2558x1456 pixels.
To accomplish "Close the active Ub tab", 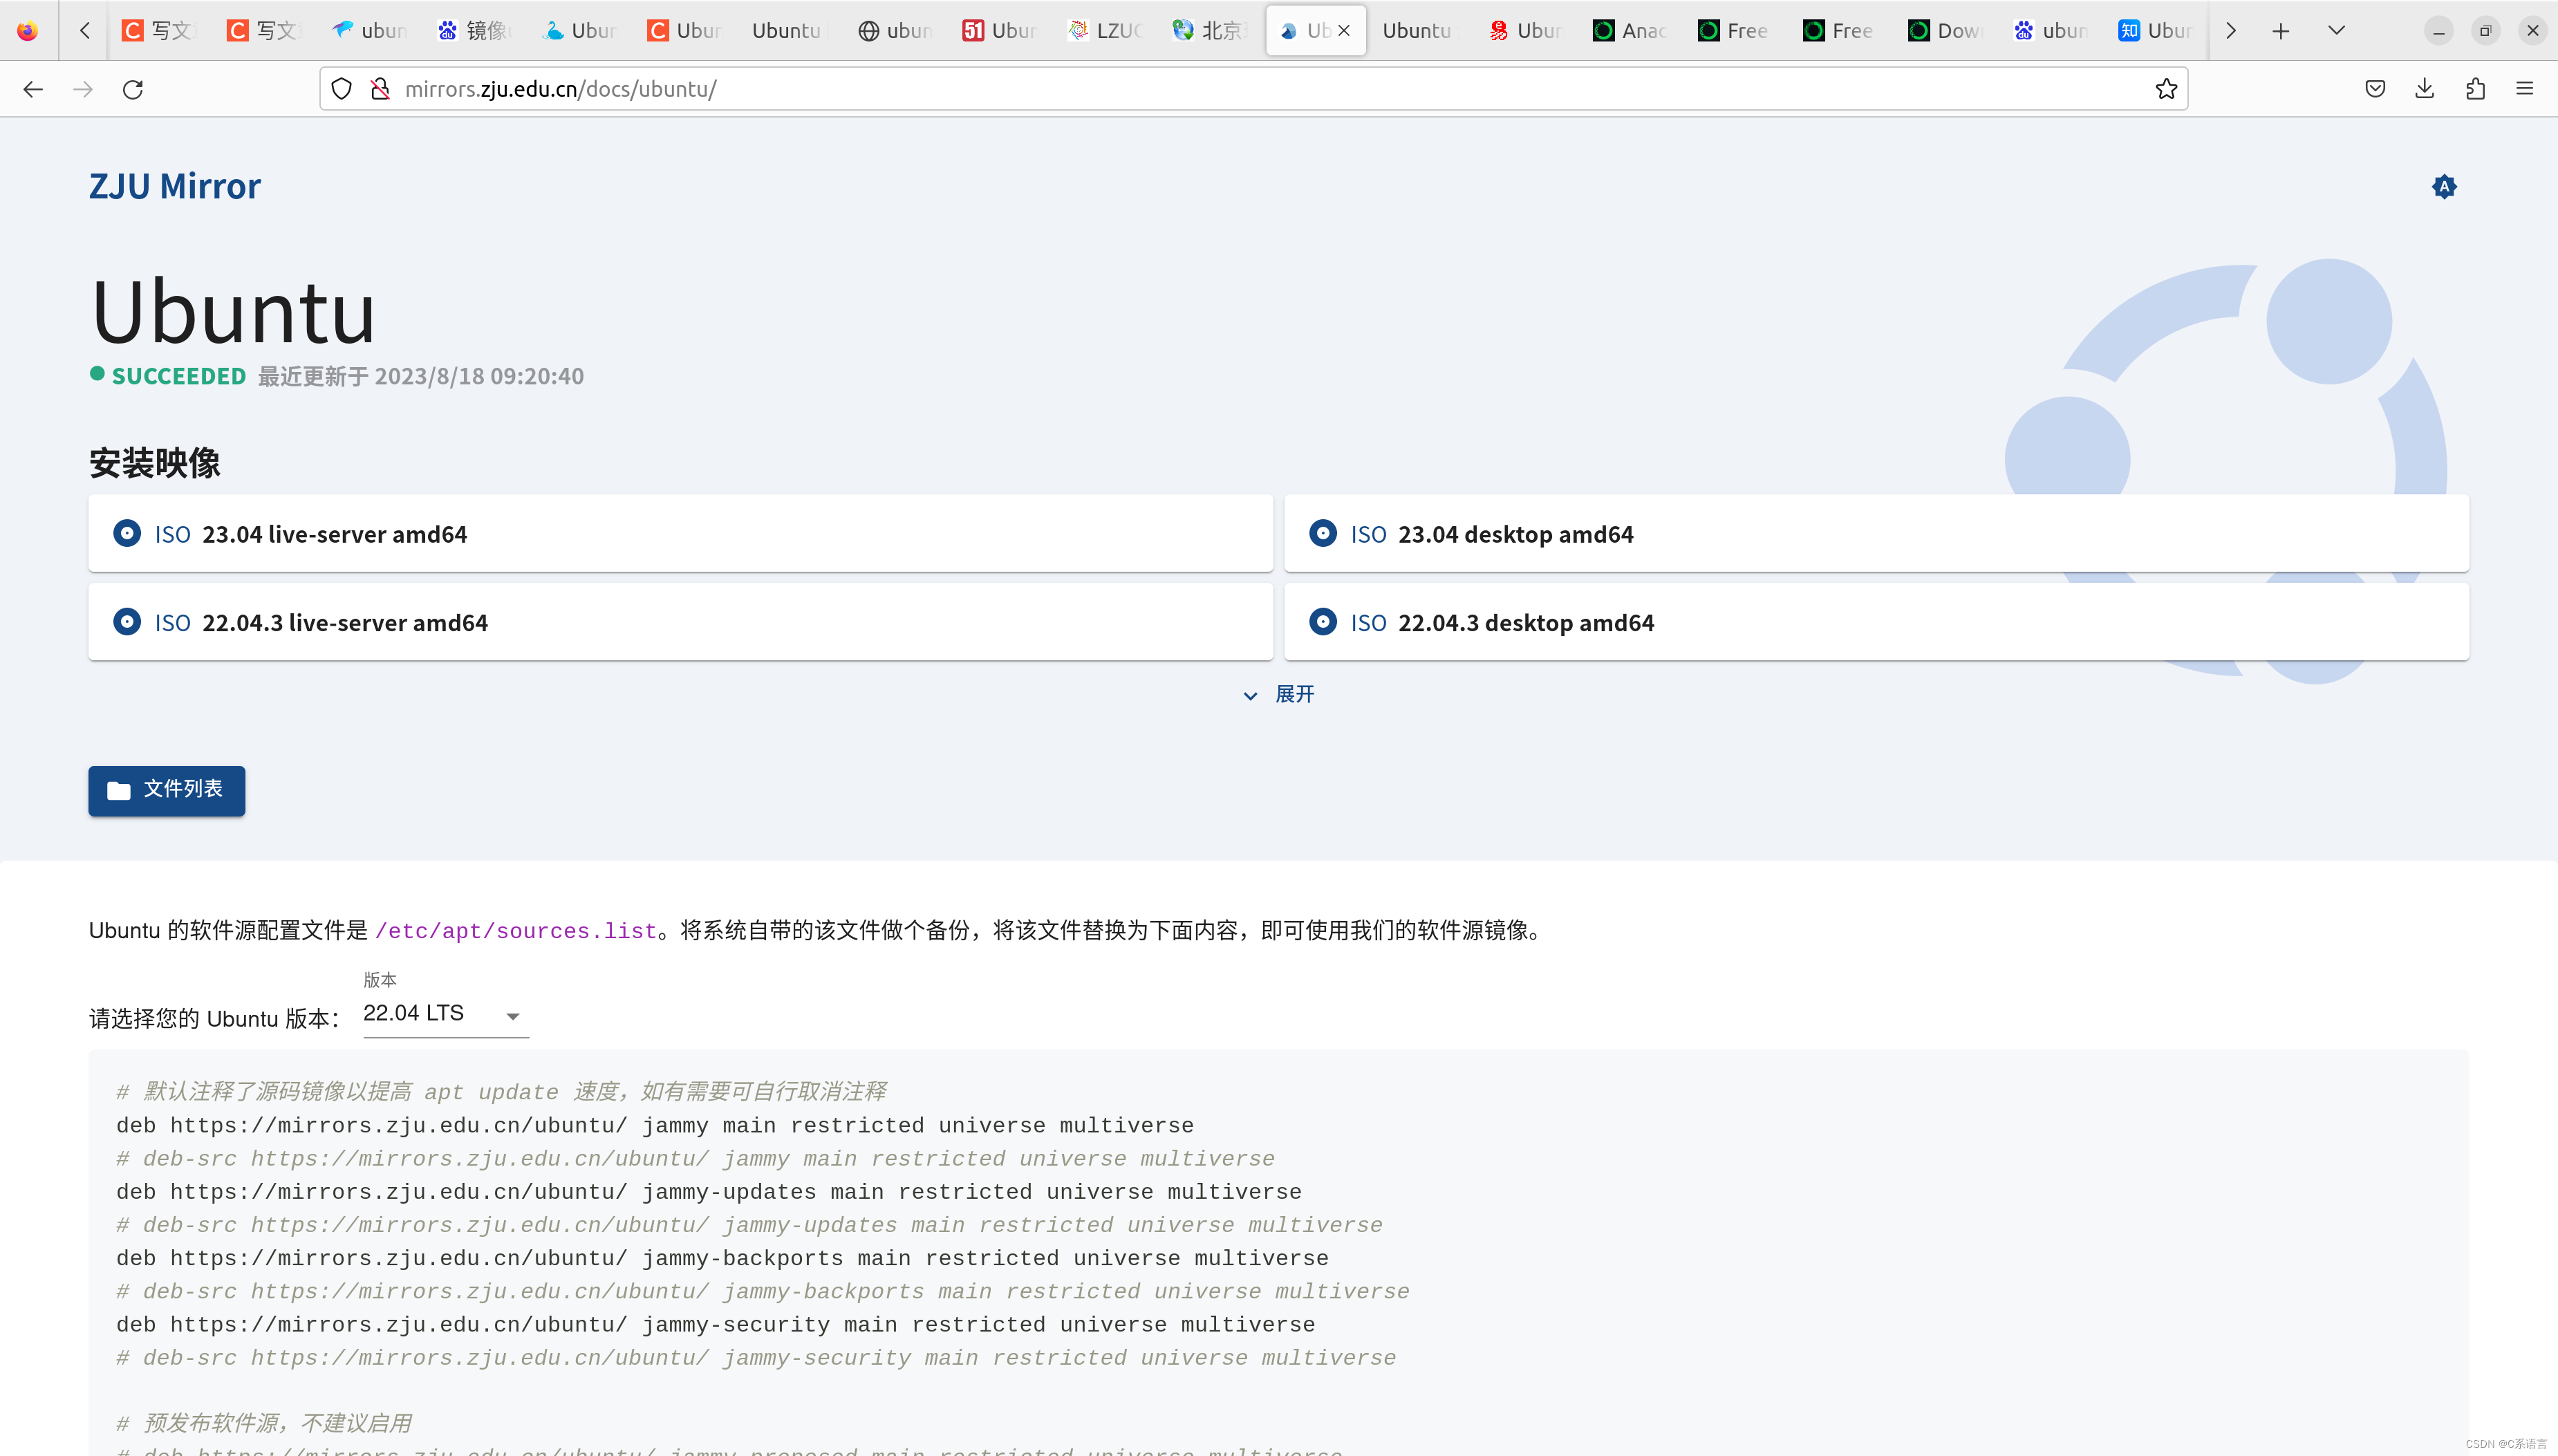I will point(1344,31).
